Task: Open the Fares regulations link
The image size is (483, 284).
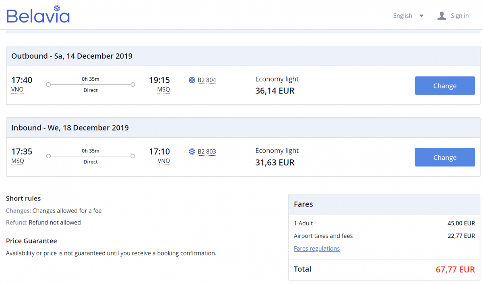Action: click(x=317, y=249)
